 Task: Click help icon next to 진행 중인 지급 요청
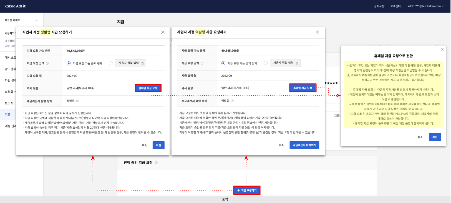click(156, 163)
